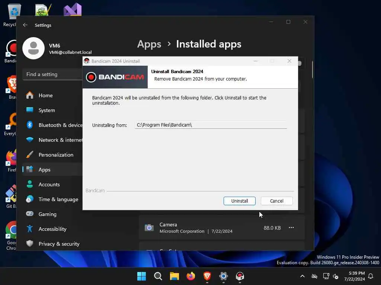Click the Camera app size 88.0 KB

coord(272,228)
